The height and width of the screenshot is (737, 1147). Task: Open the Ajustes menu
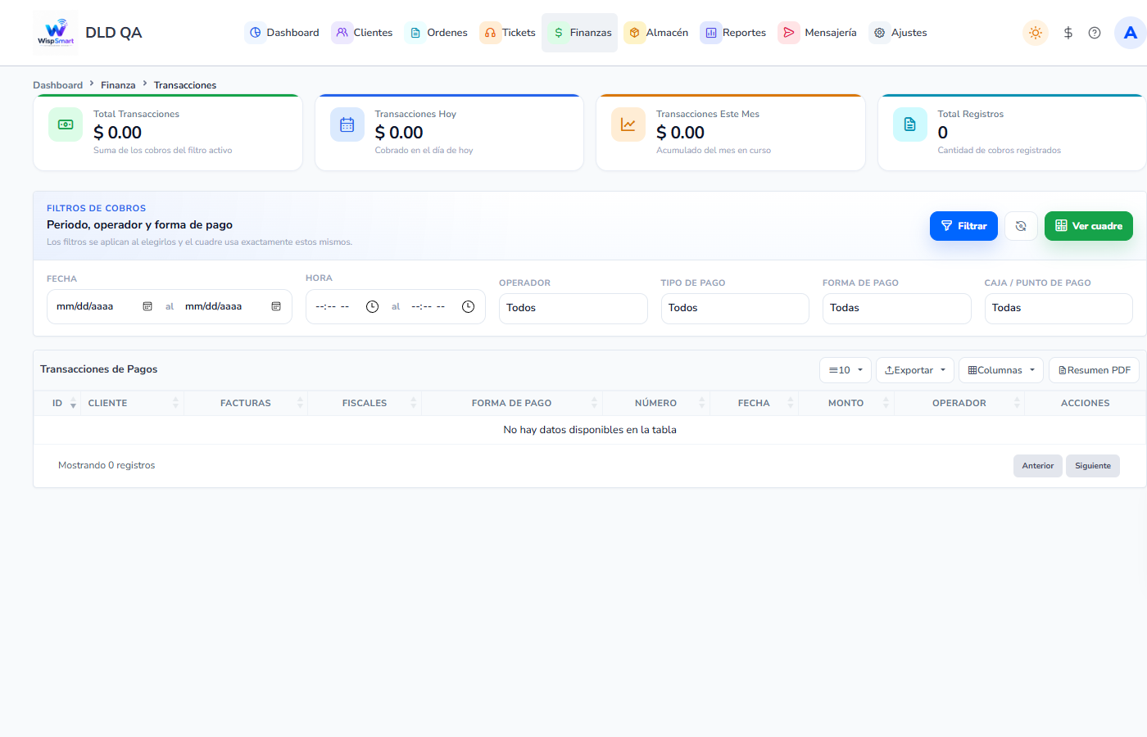tap(899, 33)
